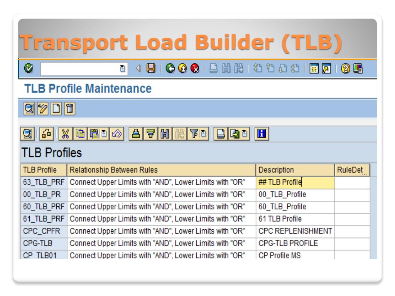
Task: Click the grid Print icon
Action: click(221, 134)
